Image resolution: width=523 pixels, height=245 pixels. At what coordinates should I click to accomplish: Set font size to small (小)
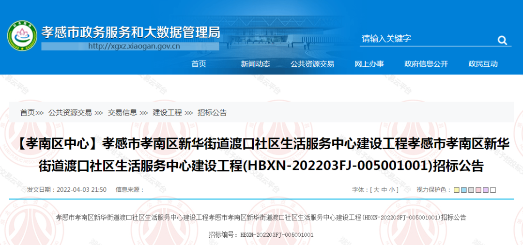pos(392,190)
